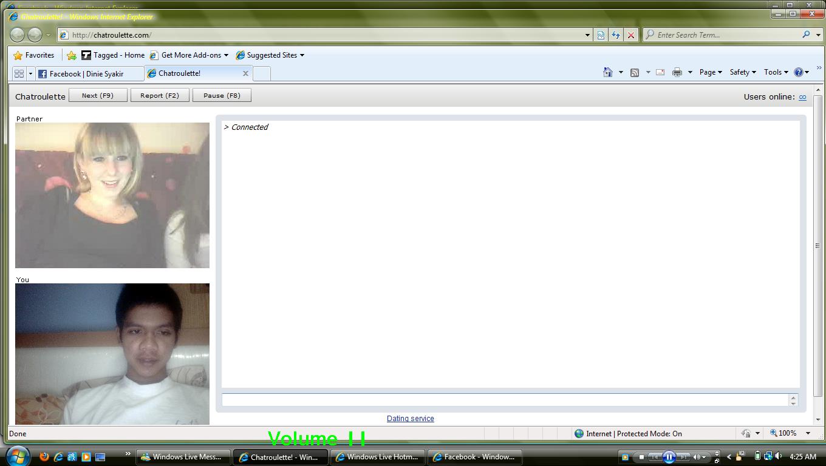Open the Windows Start orb
This screenshot has height=466, width=826.
[x=18, y=456]
